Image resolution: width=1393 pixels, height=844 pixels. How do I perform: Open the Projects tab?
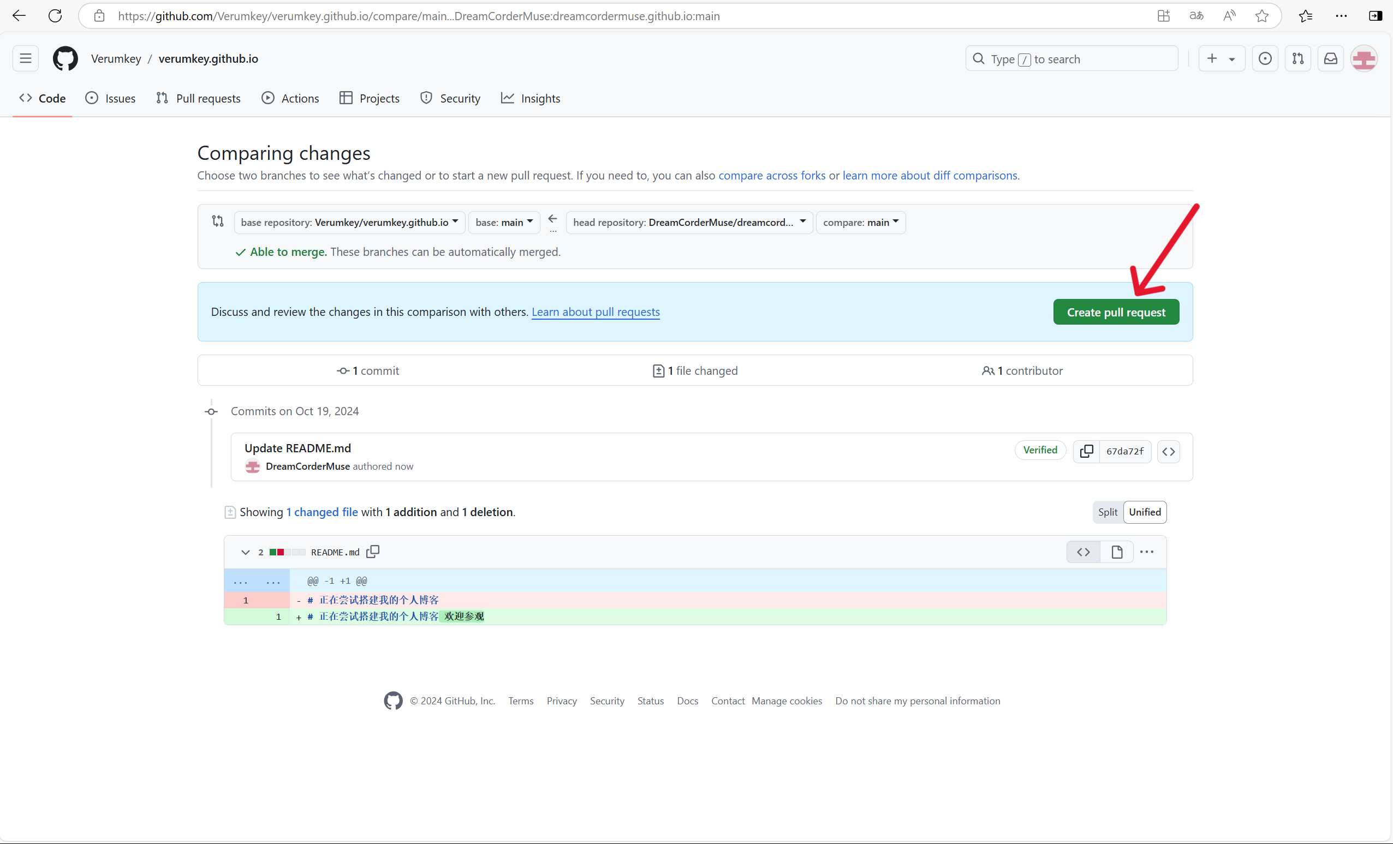pyautogui.click(x=369, y=98)
